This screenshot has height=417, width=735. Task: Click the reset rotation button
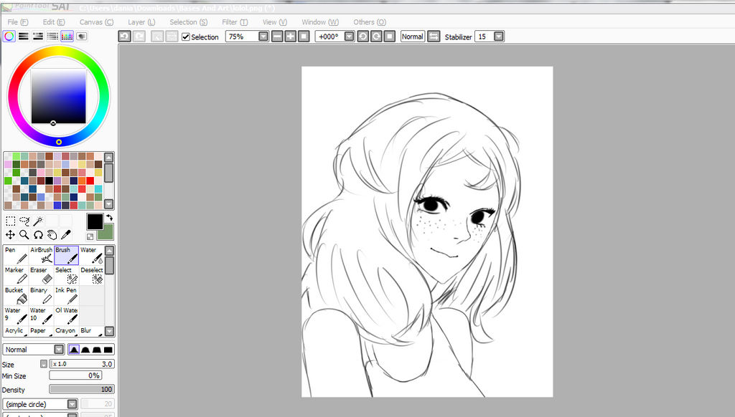tap(389, 36)
